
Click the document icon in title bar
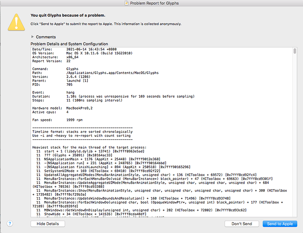[126, 3]
